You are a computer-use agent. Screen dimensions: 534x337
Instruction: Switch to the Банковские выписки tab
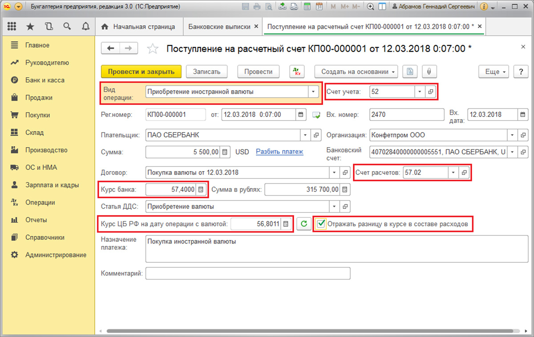click(222, 27)
